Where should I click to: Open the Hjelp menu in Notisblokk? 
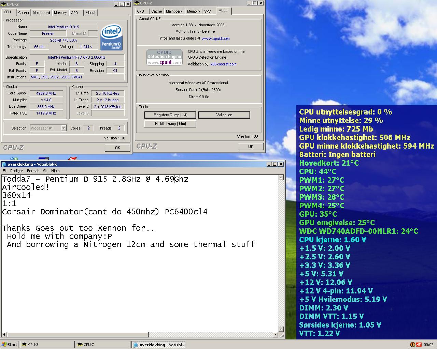click(55, 171)
